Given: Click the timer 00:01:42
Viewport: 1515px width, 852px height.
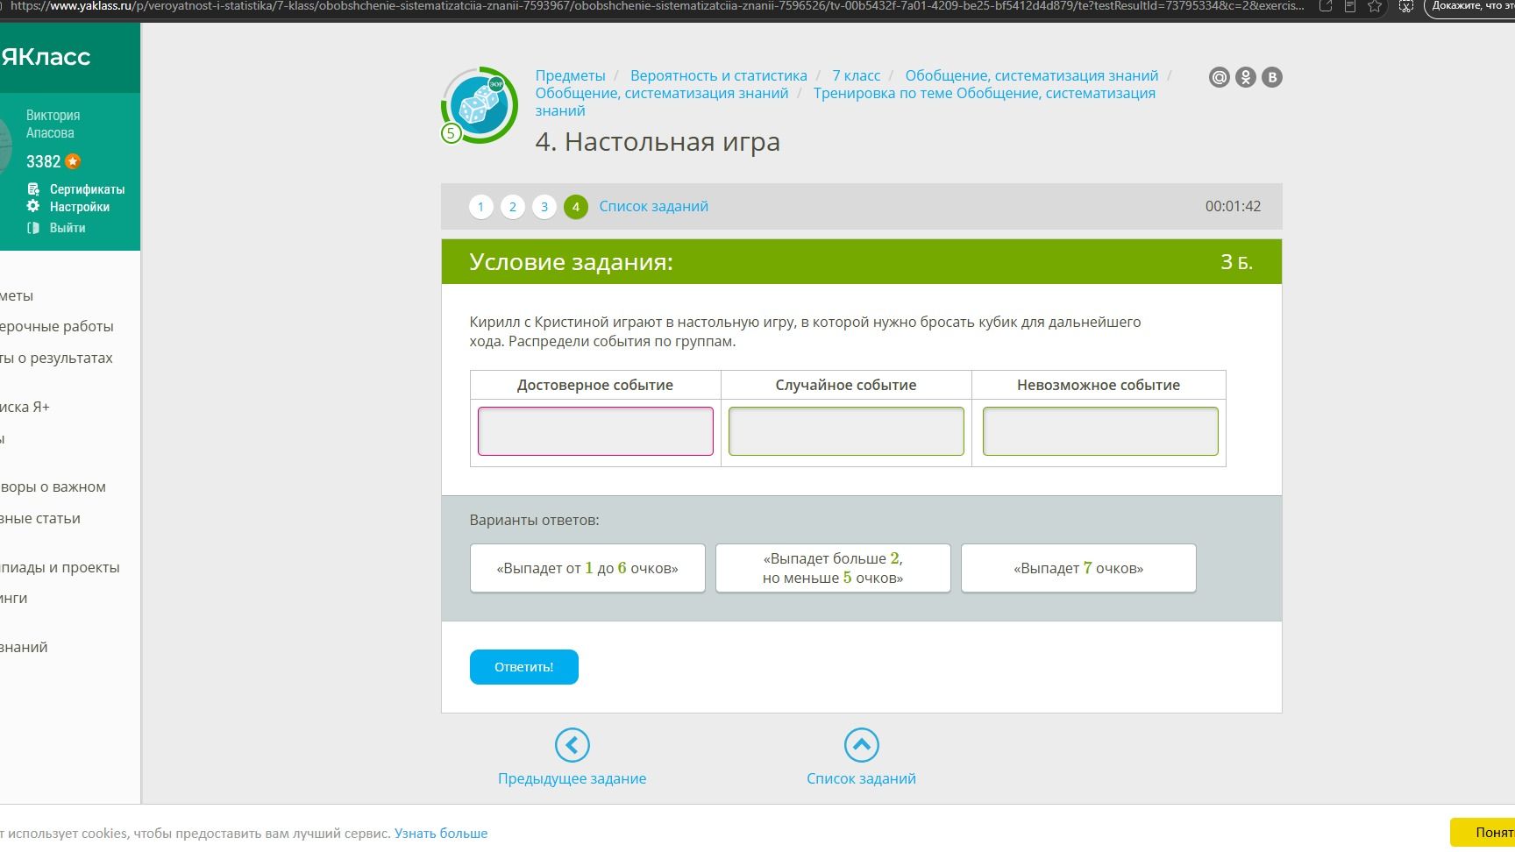Looking at the screenshot, I should tap(1233, 207).
